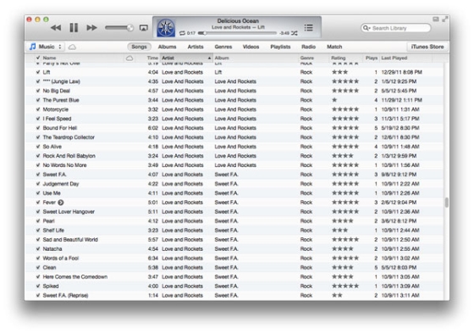Enter full screen mode icon

tap(444, 19)
